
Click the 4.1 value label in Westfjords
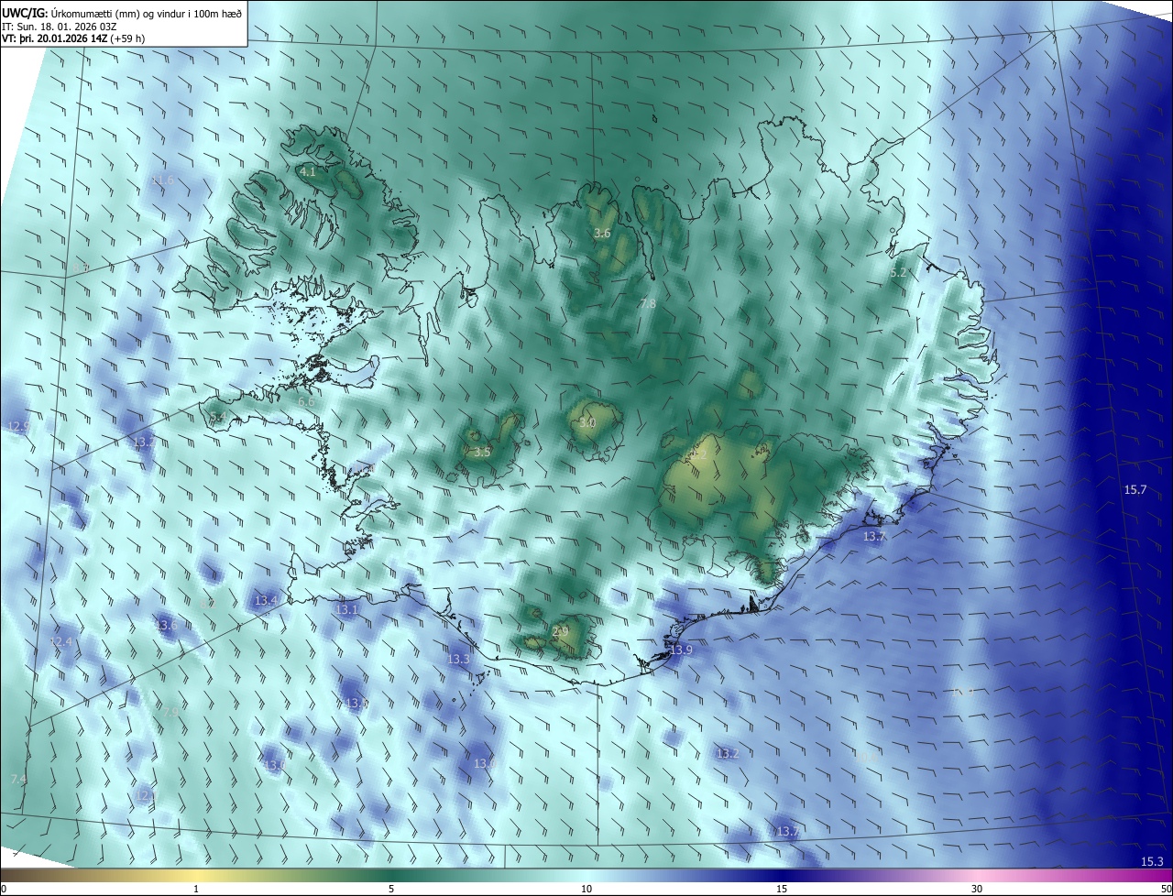(x=308, y=171)
